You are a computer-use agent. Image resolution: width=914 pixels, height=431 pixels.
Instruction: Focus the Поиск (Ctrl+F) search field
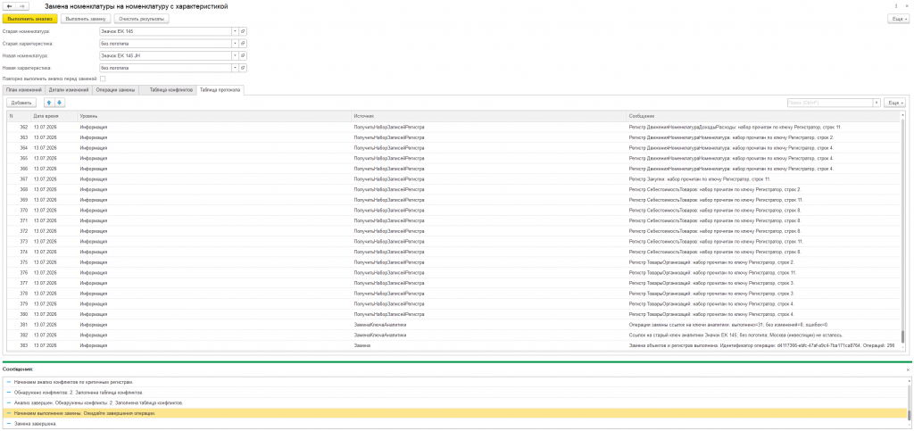[x=829, y=103]
